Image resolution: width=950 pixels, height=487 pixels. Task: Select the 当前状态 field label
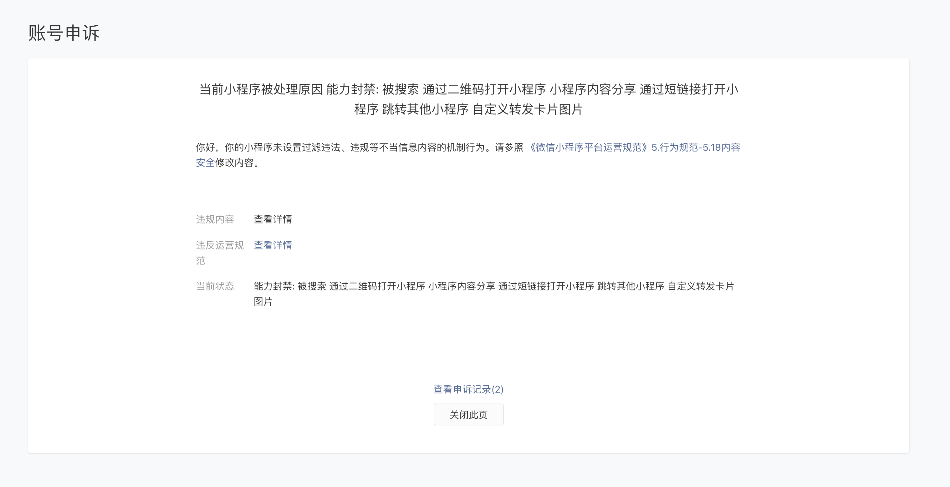coord(215,286)
